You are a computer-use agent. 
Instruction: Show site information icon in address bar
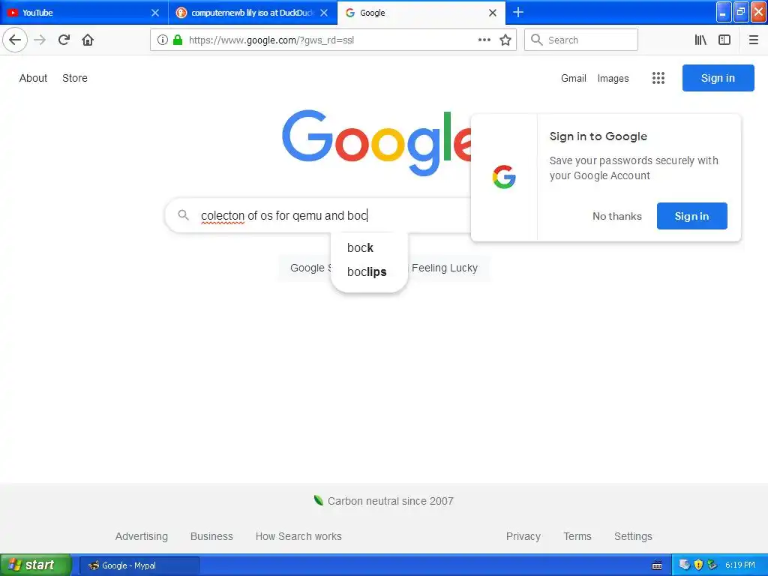click(163, 40)
